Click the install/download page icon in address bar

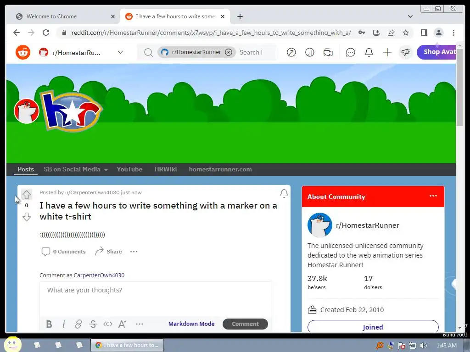point(376,33)
